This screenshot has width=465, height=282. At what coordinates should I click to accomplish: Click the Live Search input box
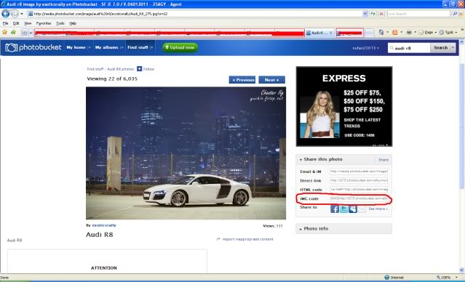[x=418, y=14]
